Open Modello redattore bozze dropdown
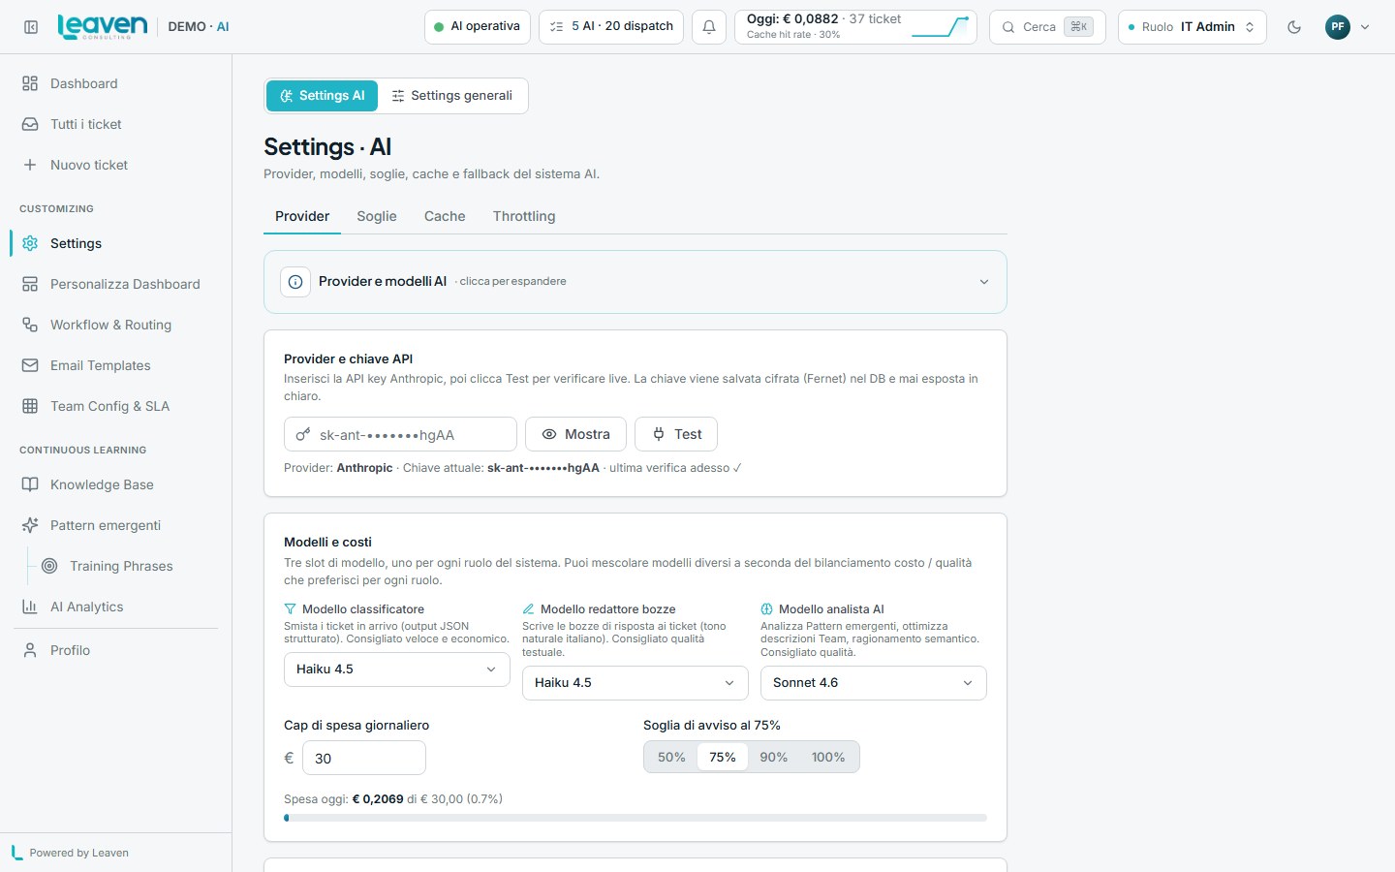Screen dimensions: 1395x872 635,683
